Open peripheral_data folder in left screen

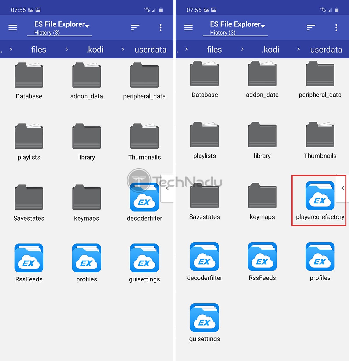(x=144, y=81)
